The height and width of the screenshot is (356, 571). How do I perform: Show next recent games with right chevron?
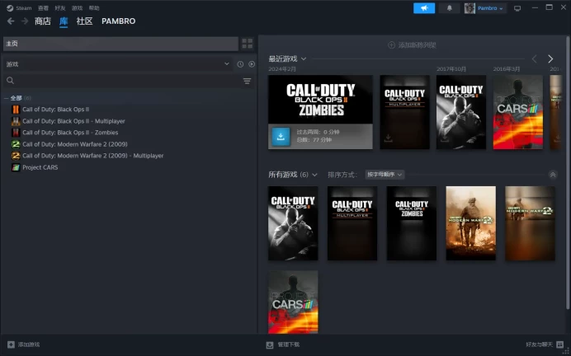coord(550,59)
